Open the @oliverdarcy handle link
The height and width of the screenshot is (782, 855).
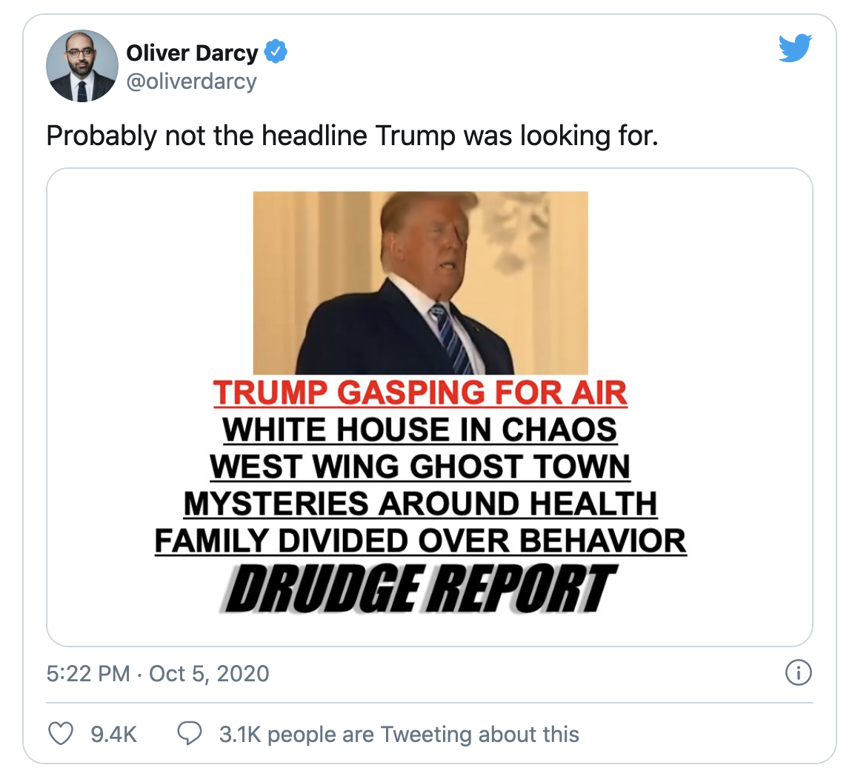[191, 81]
